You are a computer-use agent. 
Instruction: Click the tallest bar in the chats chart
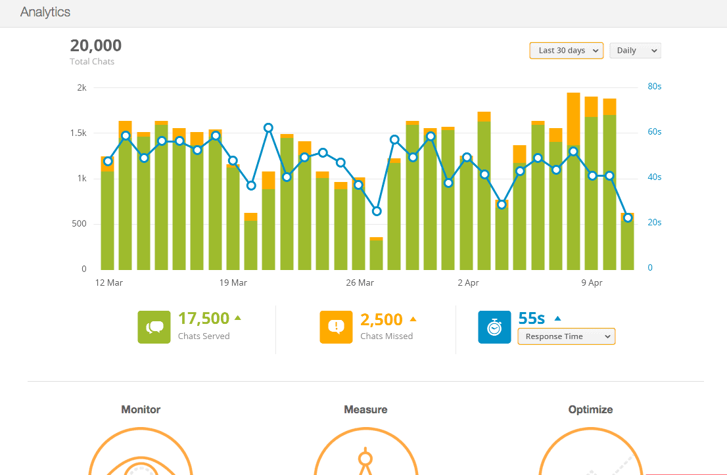[574, 181]
